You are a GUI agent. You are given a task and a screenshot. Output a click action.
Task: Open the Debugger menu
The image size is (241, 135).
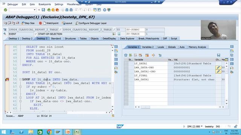[x=12, y=4]
